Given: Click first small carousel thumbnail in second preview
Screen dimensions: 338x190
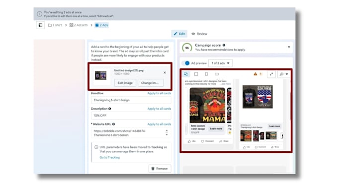Looking at the screenshot, I should pyautogui.click(x=246, y=136).
